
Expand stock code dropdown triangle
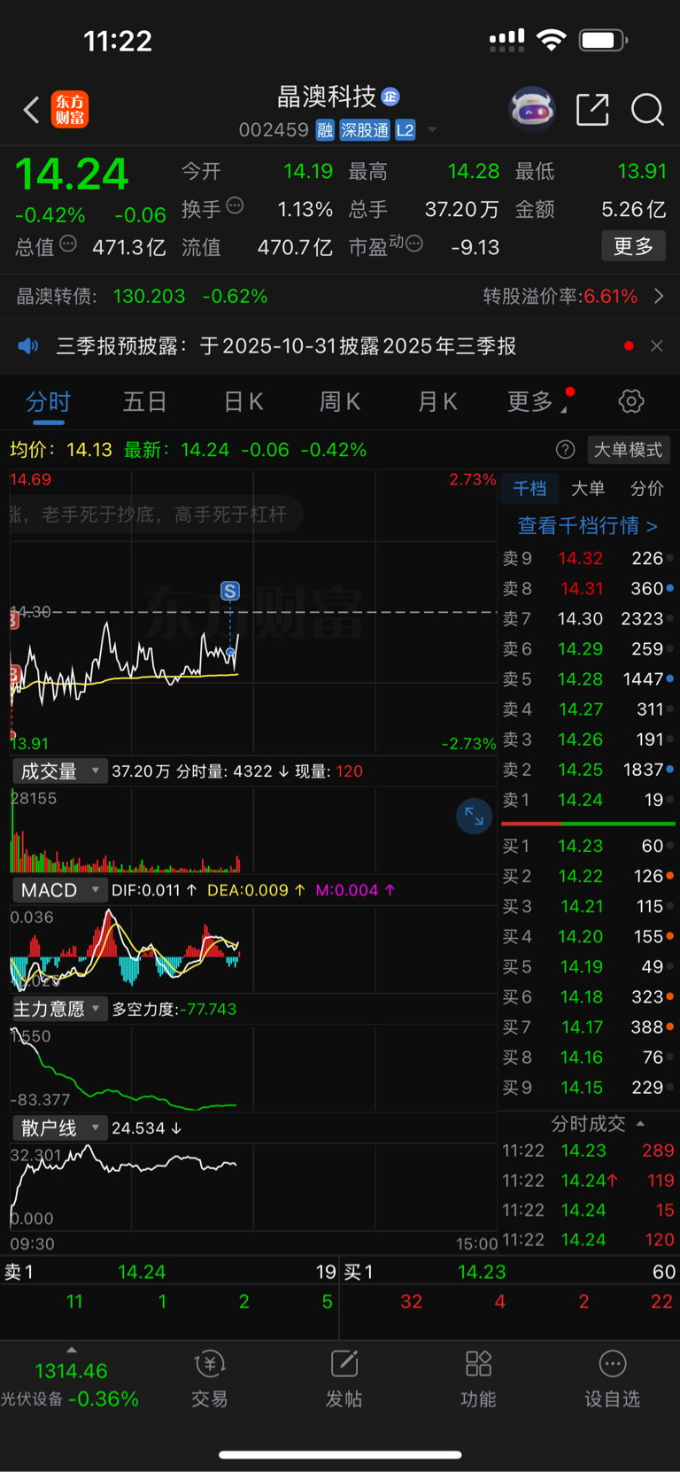pos(432,130)
